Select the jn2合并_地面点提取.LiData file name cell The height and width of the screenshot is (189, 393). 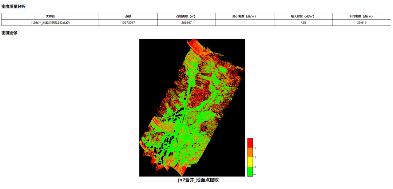coord(50,23)
